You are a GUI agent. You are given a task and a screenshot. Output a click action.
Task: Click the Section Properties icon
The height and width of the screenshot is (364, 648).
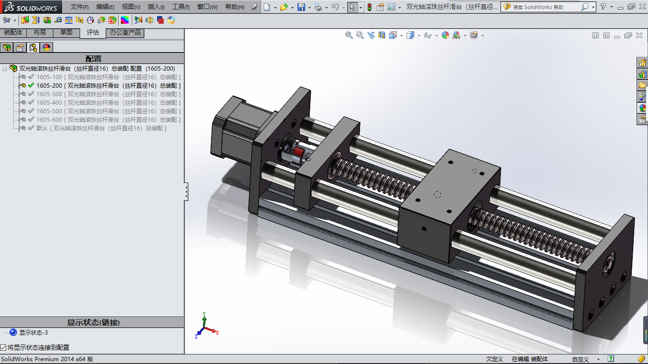coord(80,20)
